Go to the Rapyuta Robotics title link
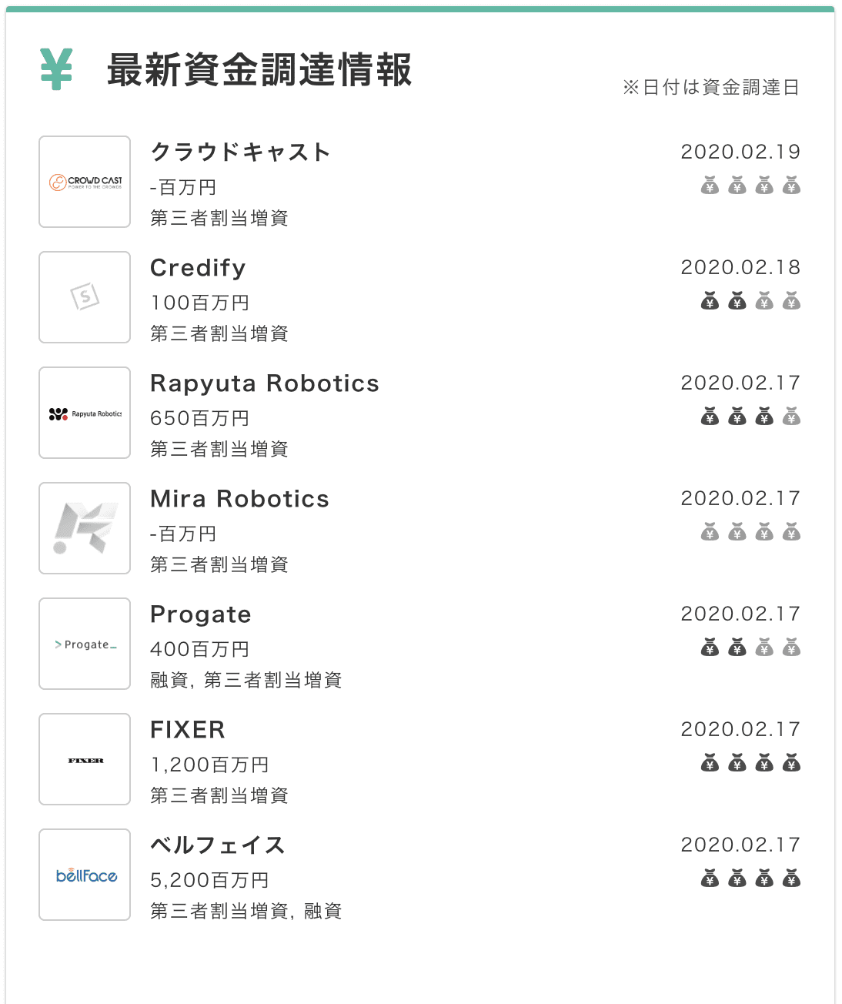The image size is (842, 1004). click(264, 383)
